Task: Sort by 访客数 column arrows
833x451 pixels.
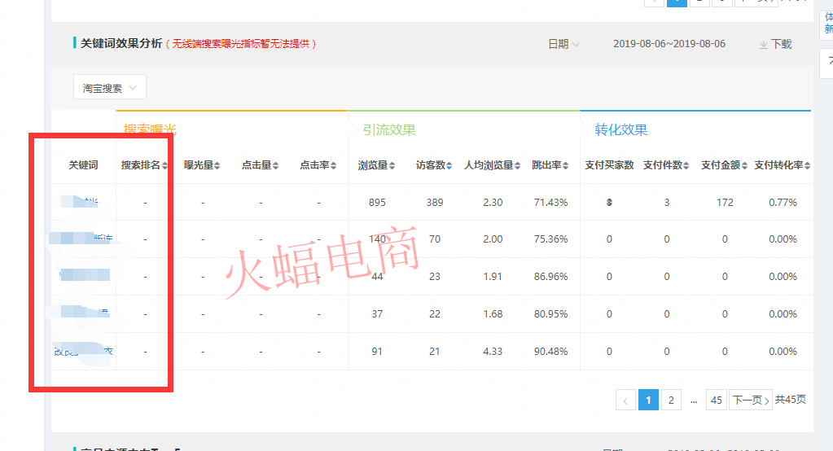Action: (450, 165)
